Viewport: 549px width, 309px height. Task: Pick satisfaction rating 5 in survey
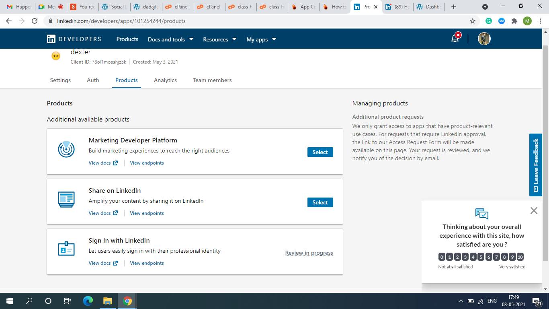coord(481,257)
